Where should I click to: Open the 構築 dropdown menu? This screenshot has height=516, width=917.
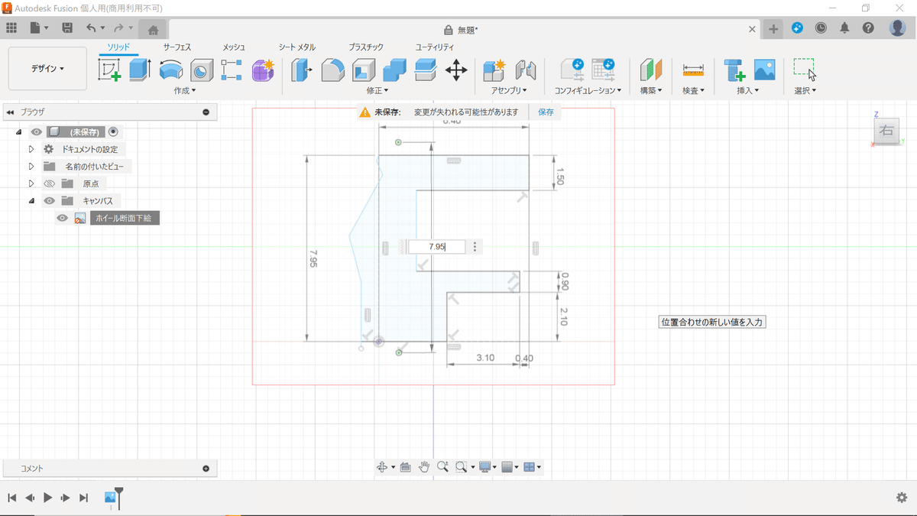pos(651,90)
